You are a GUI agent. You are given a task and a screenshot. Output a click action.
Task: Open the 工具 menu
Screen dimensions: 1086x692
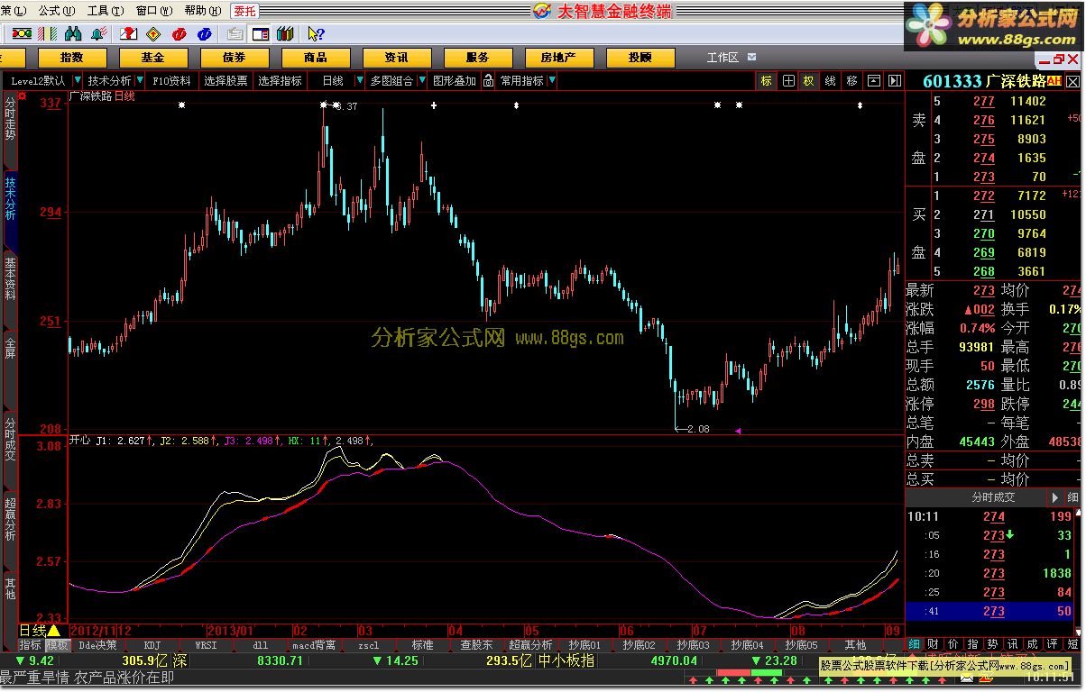point(106,11)
